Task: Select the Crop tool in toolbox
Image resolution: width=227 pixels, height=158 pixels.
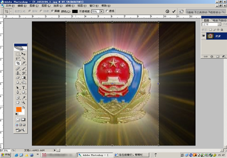Action: coord(18,63)
